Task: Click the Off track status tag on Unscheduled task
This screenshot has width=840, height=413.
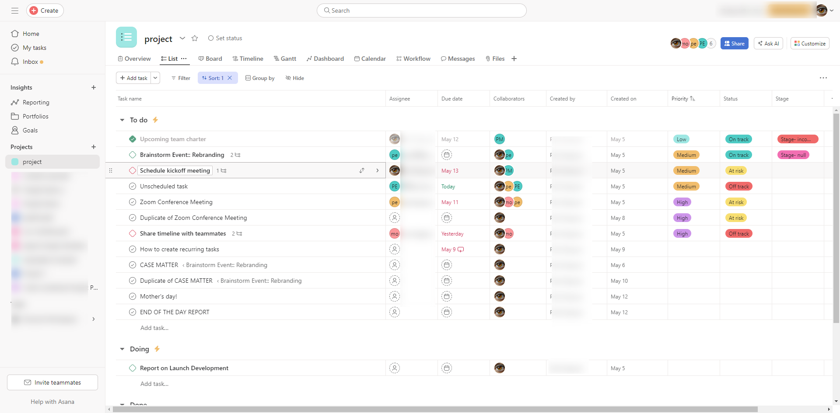Action: point(738,187)
